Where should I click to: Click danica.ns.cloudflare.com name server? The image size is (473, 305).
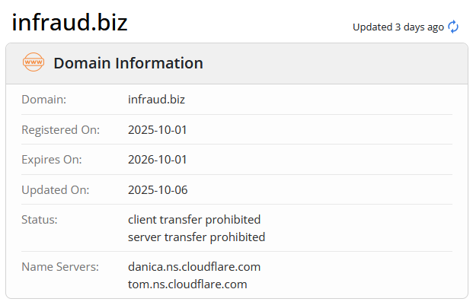tap(194, 267)
